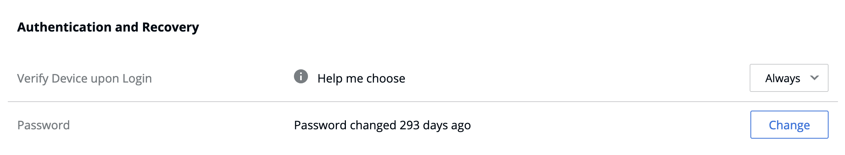Screen dimensions: 845x155
Task: Open the Help me choose link
Action: (361, 78)
